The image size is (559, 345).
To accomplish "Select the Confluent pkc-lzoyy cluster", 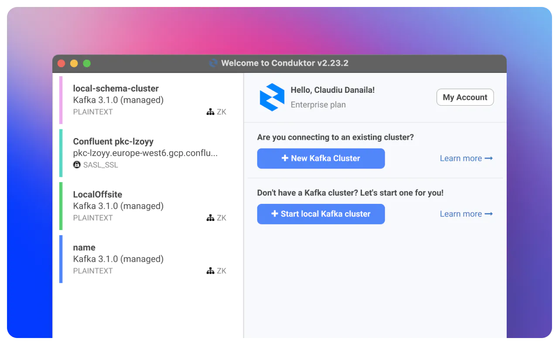I will (148, 153).
